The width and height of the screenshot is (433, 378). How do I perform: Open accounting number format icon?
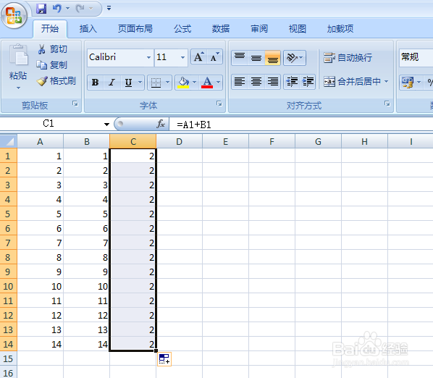pos(408,83)
